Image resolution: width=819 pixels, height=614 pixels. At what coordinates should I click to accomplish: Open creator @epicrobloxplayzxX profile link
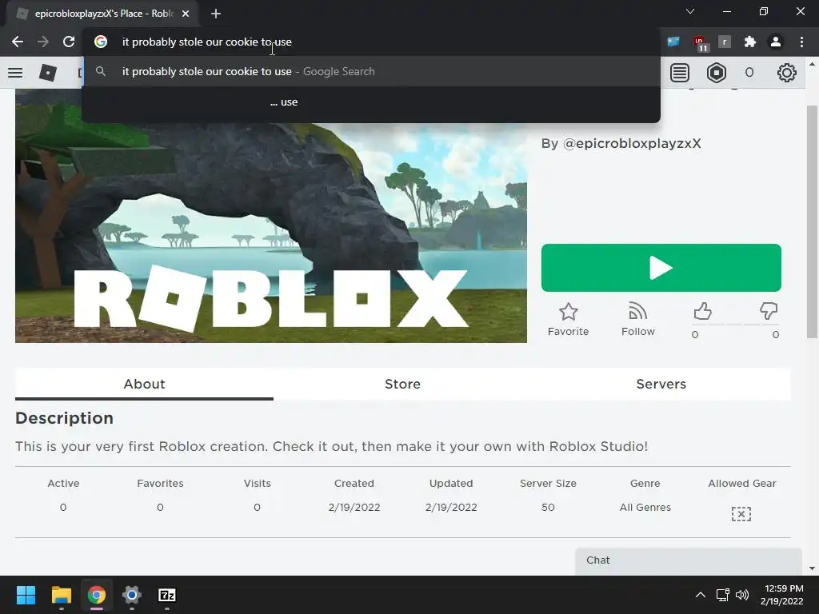pyautogui.click(x=632, y=144)
